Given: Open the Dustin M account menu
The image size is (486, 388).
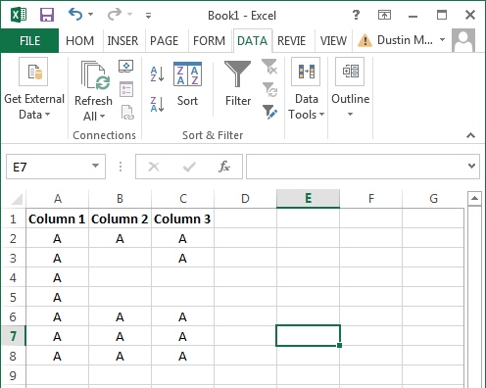Looking at the screenshot, I should point(411,40).
